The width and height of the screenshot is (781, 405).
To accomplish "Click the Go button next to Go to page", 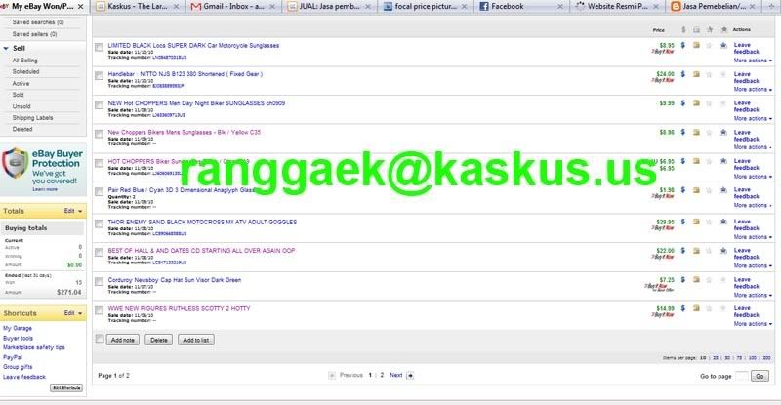I will pos(760,376).
